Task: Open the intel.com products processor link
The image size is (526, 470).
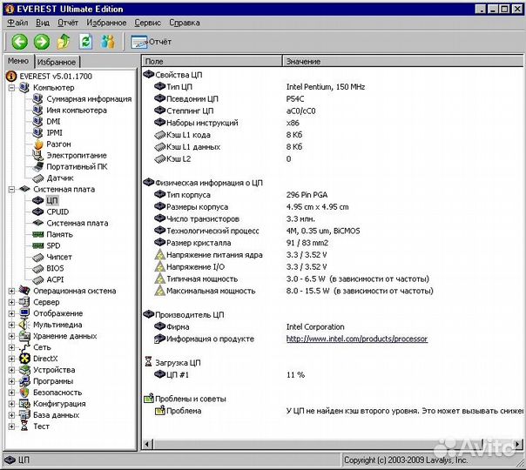Action: point(356,339)
